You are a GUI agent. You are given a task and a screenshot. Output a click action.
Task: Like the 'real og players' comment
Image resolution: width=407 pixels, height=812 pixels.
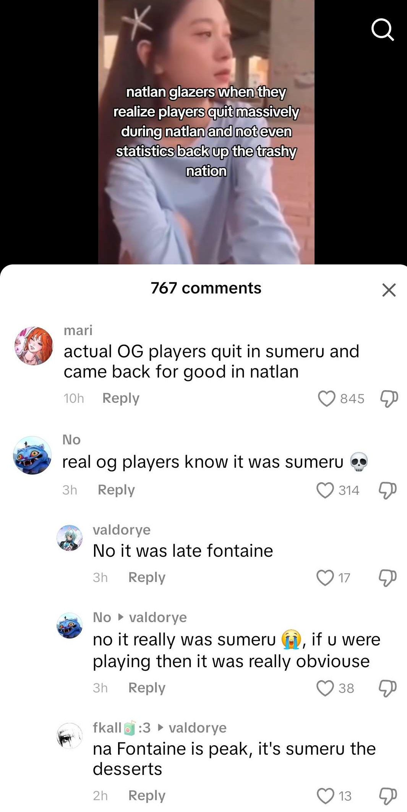(x=325, y=490)
